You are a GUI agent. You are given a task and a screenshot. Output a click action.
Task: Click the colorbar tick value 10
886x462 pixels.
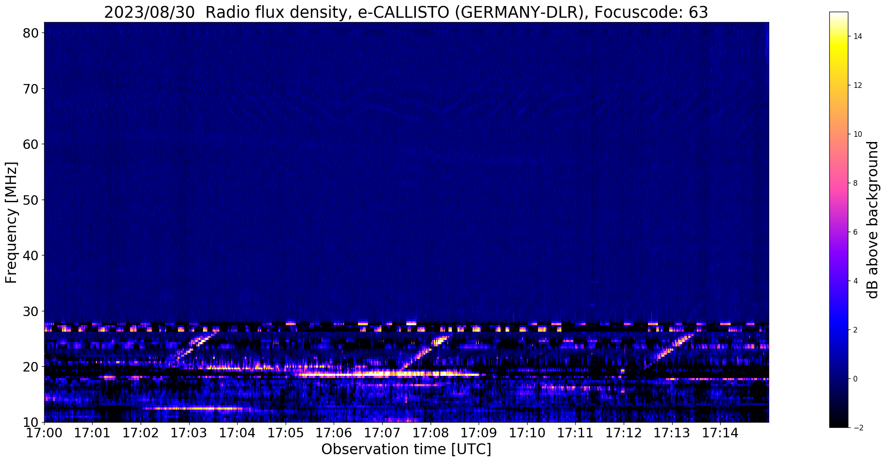click(x=857, y=134)
